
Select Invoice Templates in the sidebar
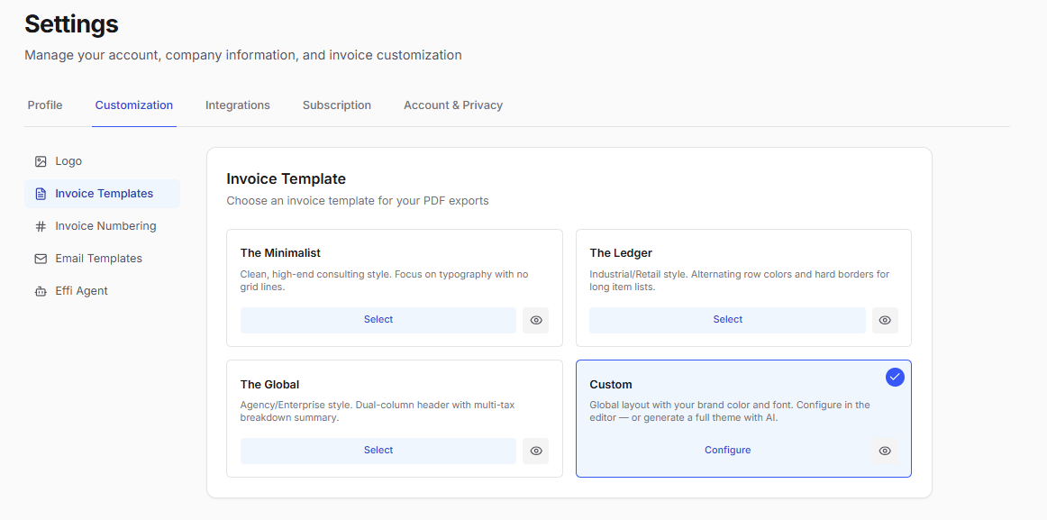[x=102, y=194]
